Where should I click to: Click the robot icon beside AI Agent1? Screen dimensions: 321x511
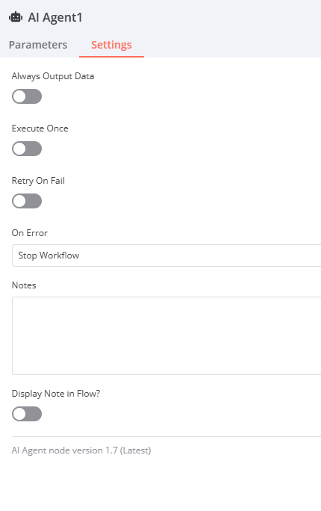[x=16, y=17]
